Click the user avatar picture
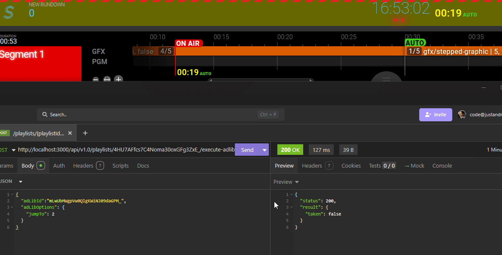The height and width of the screenshot is (255, 502). click(x=462, y=115)
